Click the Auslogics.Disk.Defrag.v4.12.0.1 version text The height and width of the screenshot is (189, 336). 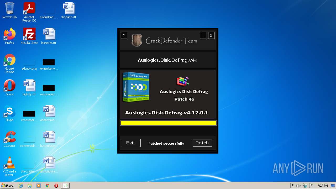tap(167, 113)
